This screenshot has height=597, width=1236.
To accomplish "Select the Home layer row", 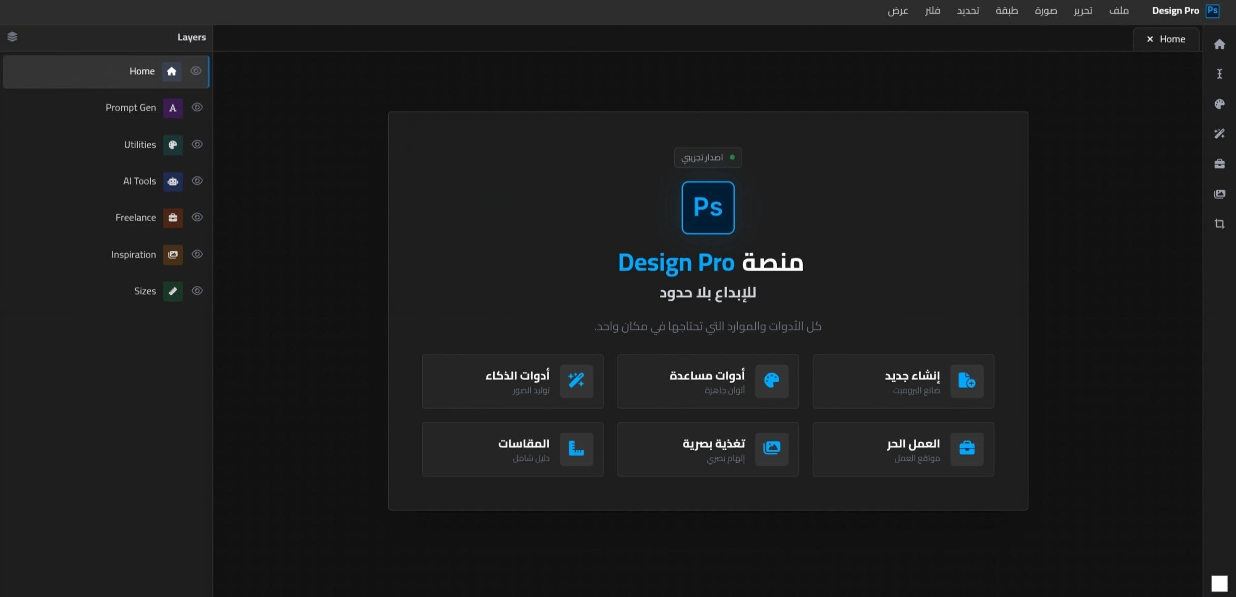I will [106, 71].
